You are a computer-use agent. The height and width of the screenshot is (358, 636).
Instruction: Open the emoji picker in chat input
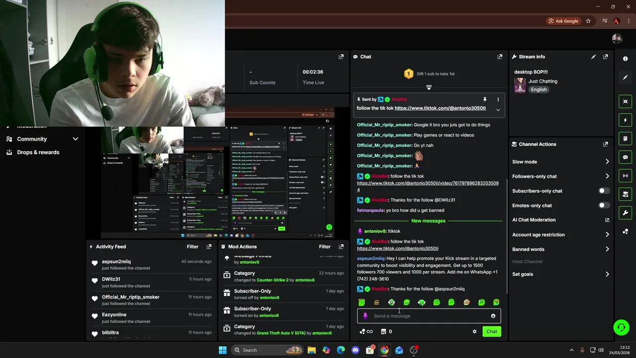493,316
